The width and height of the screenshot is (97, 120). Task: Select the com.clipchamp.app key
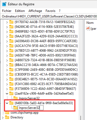(25, 113)
